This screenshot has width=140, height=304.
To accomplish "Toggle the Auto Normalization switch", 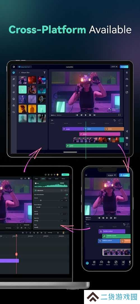I will click(66, 194).
